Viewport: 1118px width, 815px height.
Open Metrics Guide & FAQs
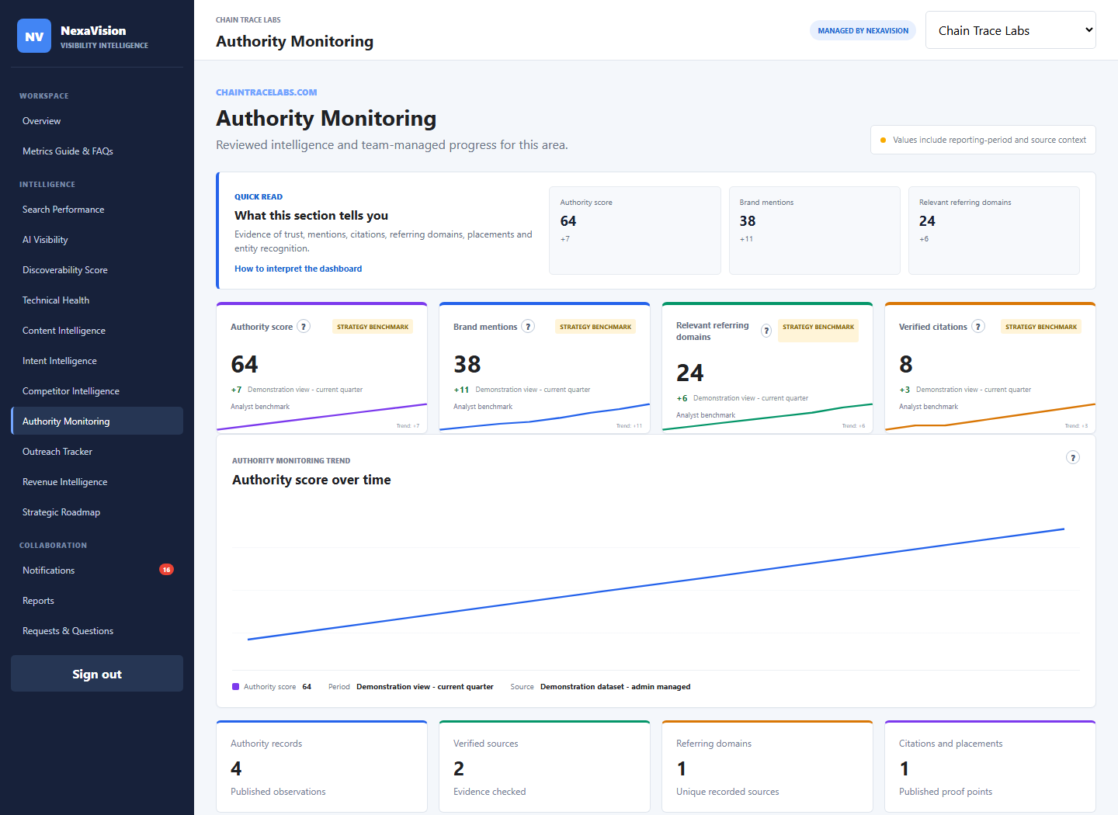(x=97, y=151)
